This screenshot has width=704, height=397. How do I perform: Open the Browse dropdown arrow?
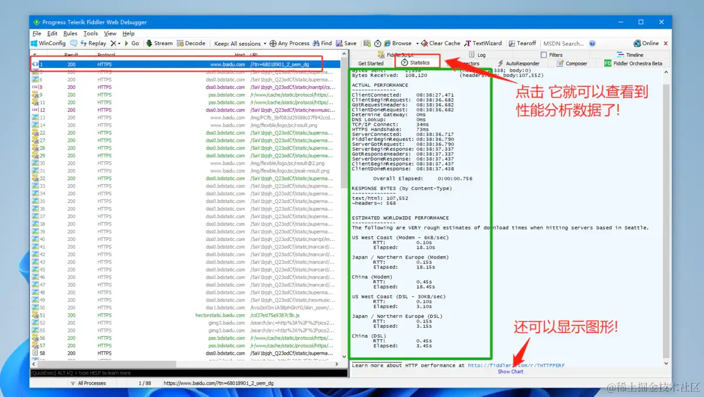tap(417, 43)
